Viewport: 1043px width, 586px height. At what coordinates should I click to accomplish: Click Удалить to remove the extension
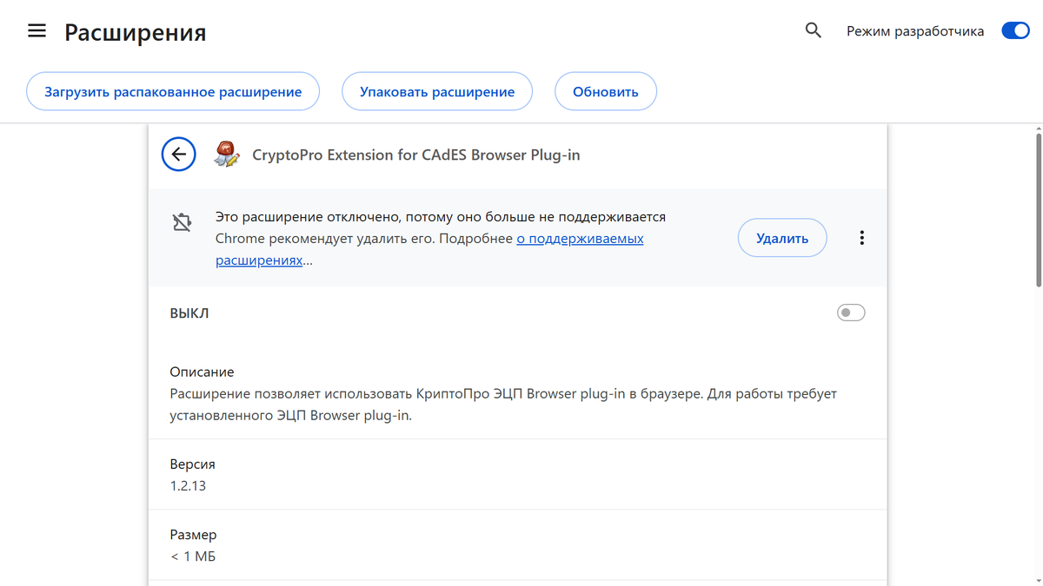[x=781, y=237]
